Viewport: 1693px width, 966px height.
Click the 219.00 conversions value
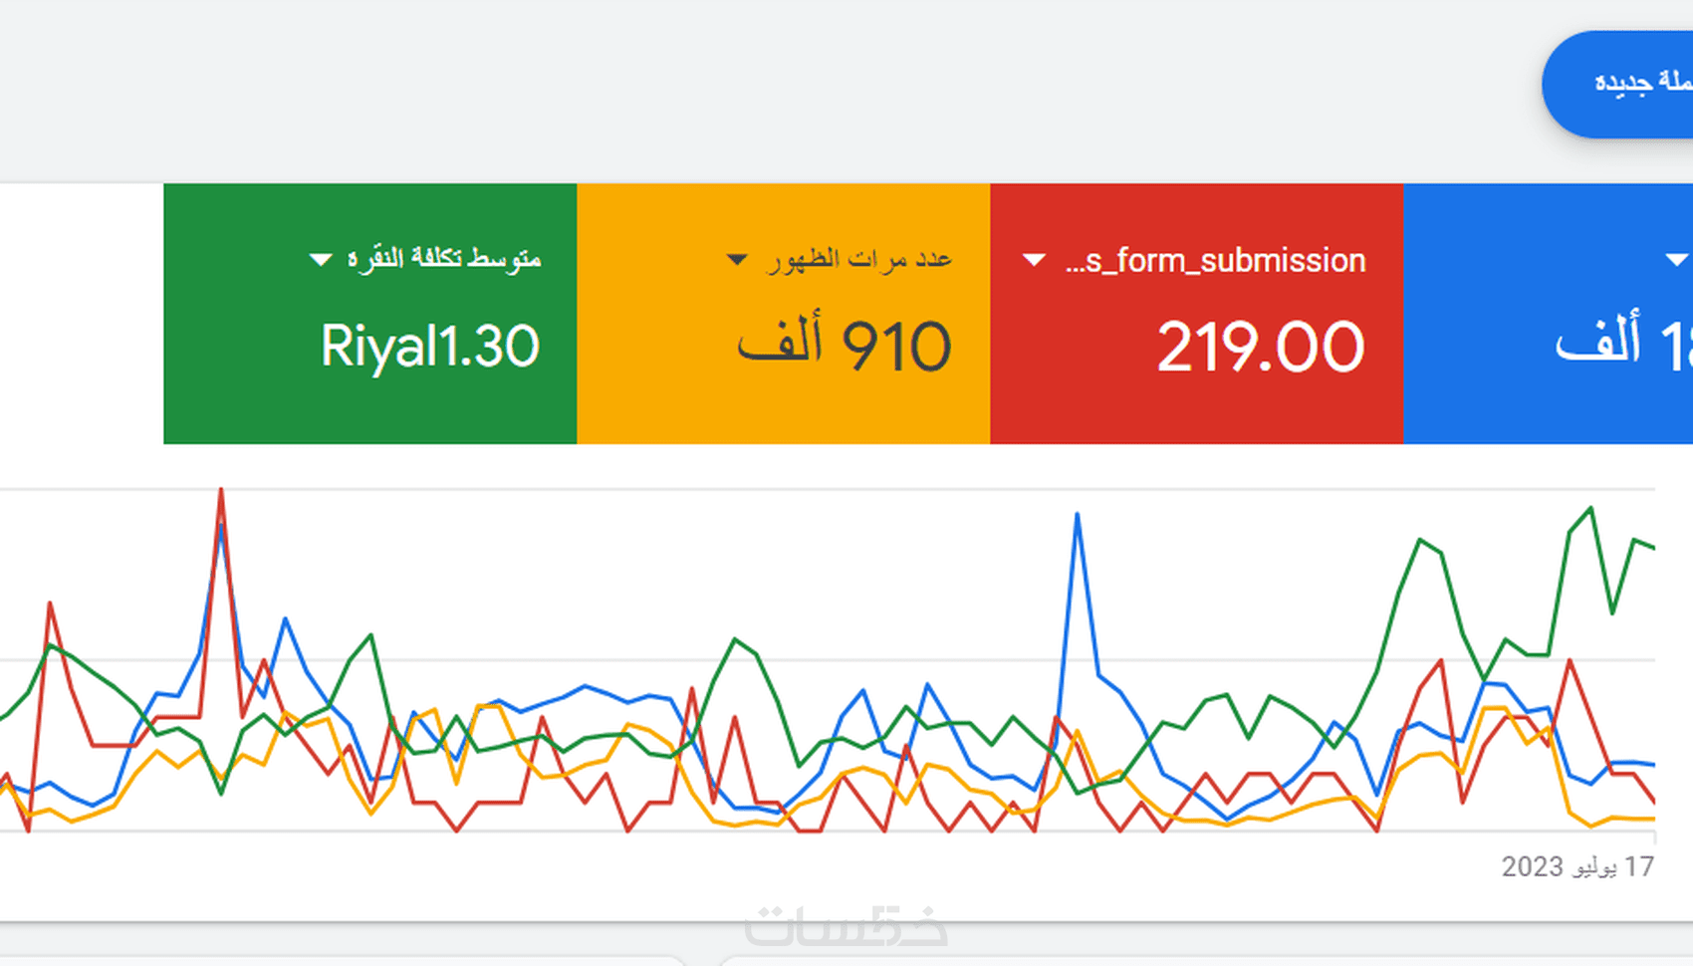pyautogui.click(x=1260, y=348)
